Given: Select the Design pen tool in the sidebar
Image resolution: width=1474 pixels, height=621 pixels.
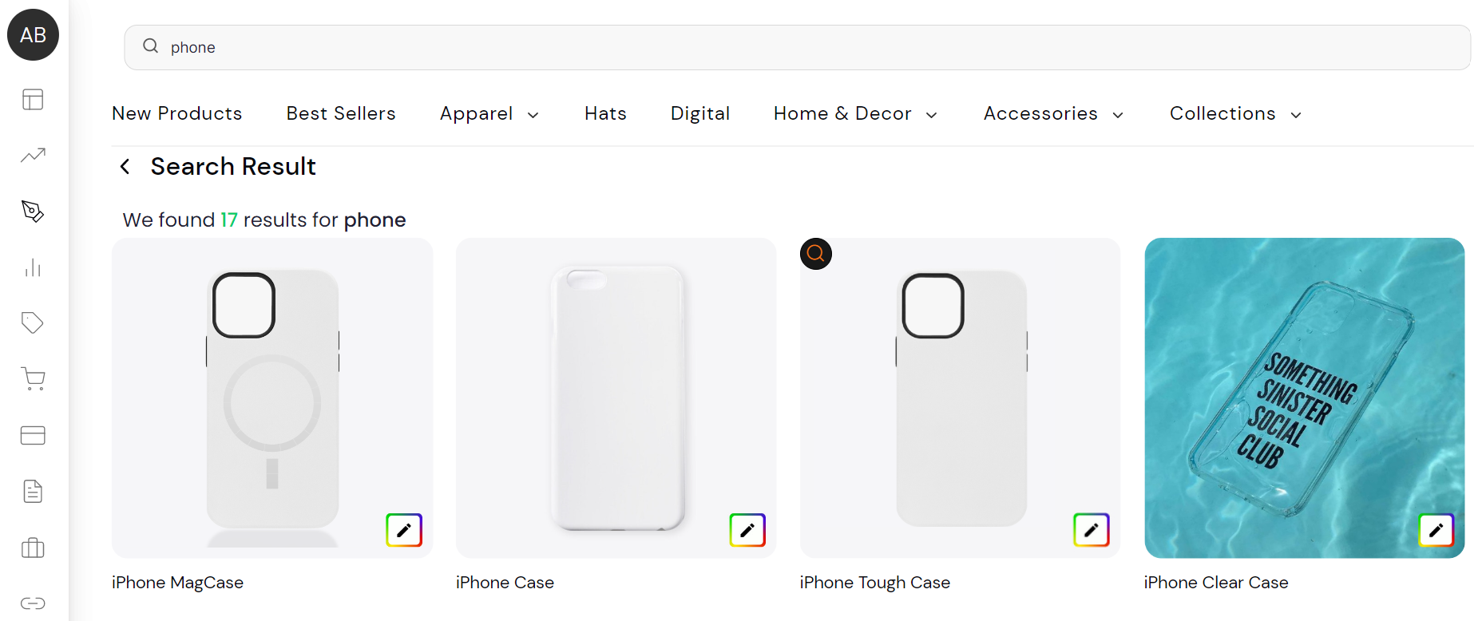Looking at the screenshot, I should (x=32, y=211).
